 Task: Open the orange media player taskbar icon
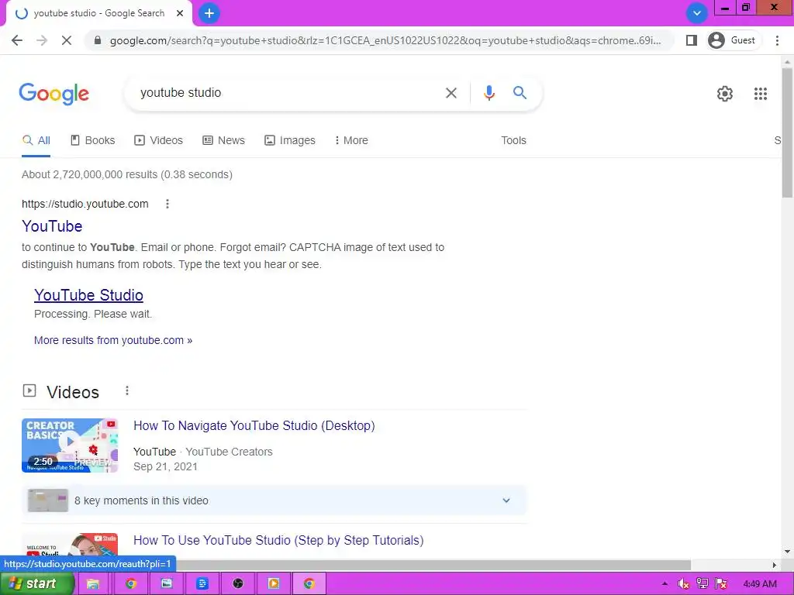click(273, 584)
